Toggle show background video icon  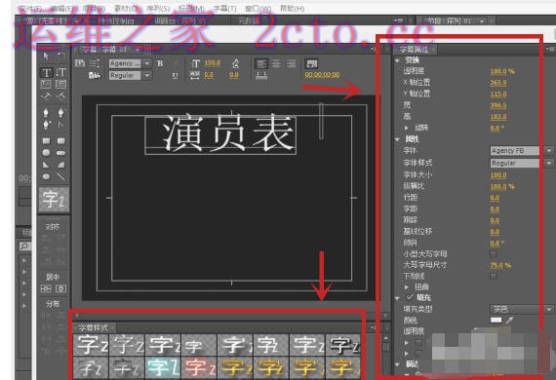(311, 63)
